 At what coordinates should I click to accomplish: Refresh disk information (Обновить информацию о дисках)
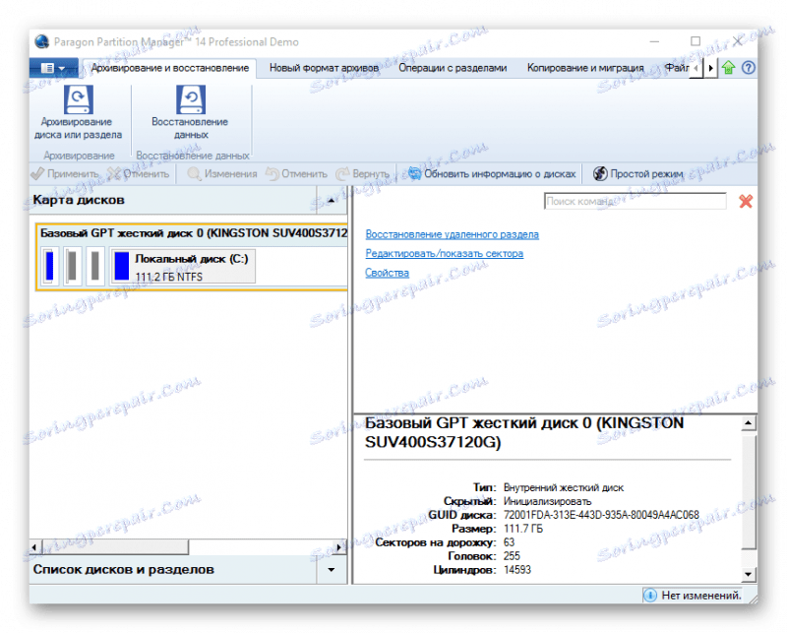[492, 174]
